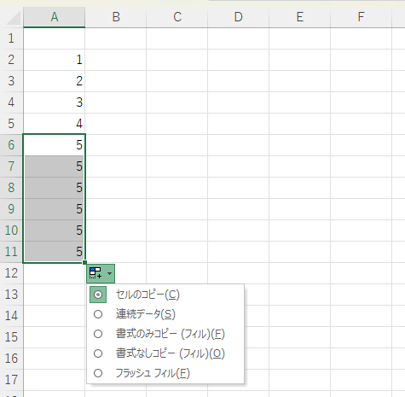The height and width of the screenshot is (397, 405).
Task: Select row 9 header
Action: click(x=11, y=209)
